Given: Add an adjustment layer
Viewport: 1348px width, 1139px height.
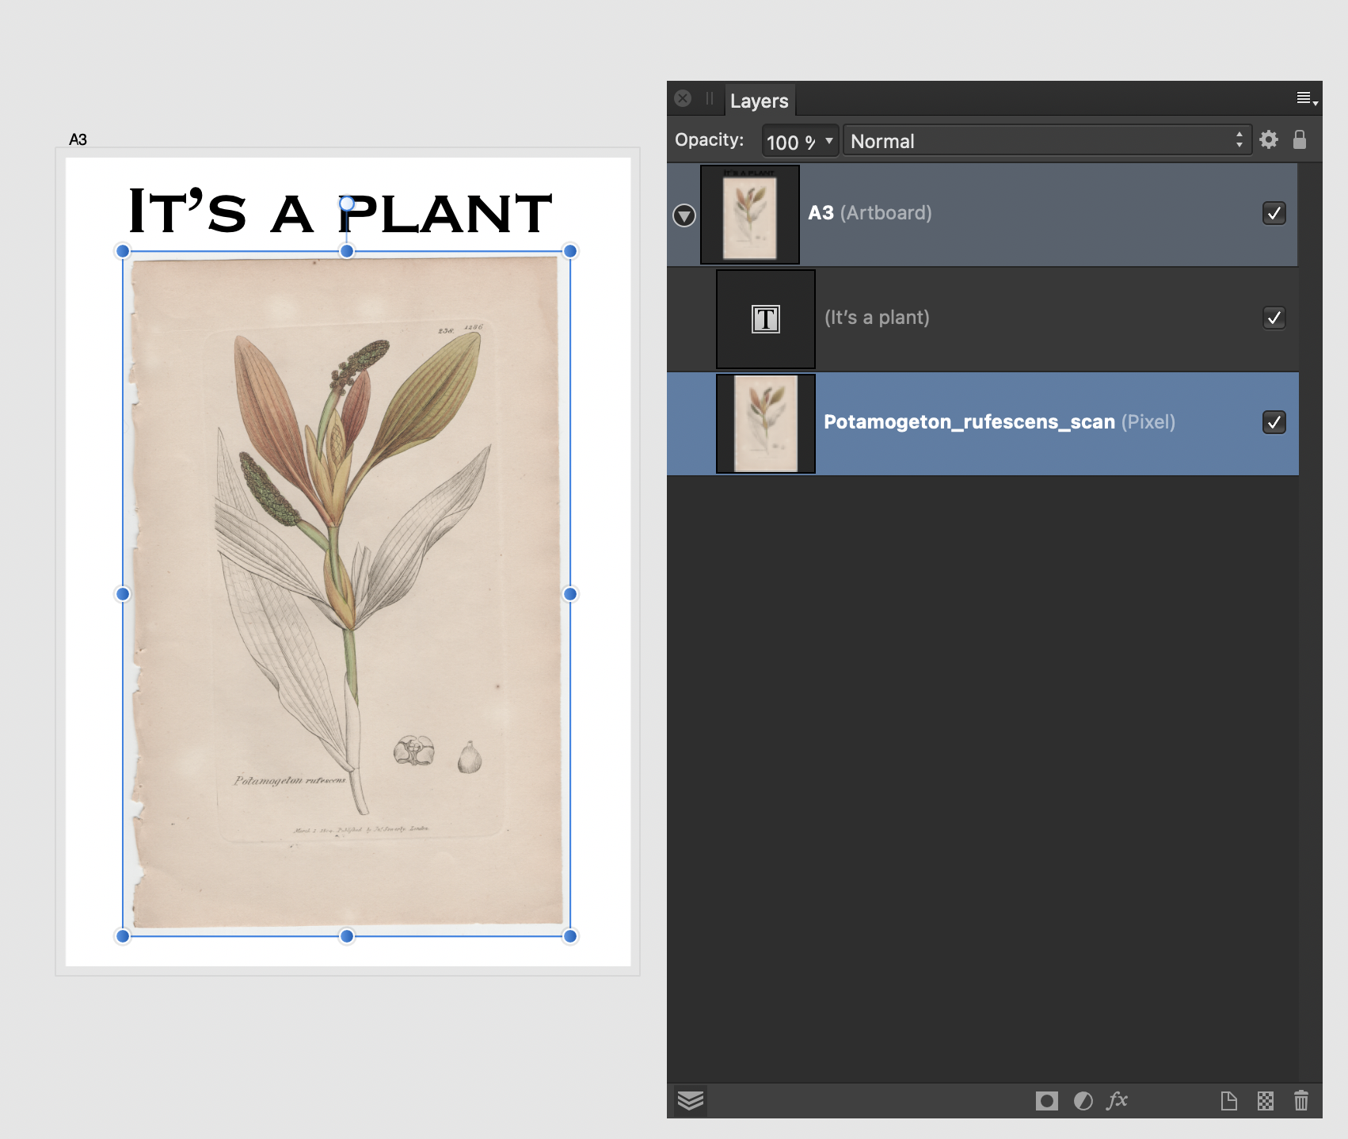Looking at the screenshot, I should click(1083, 1101).
